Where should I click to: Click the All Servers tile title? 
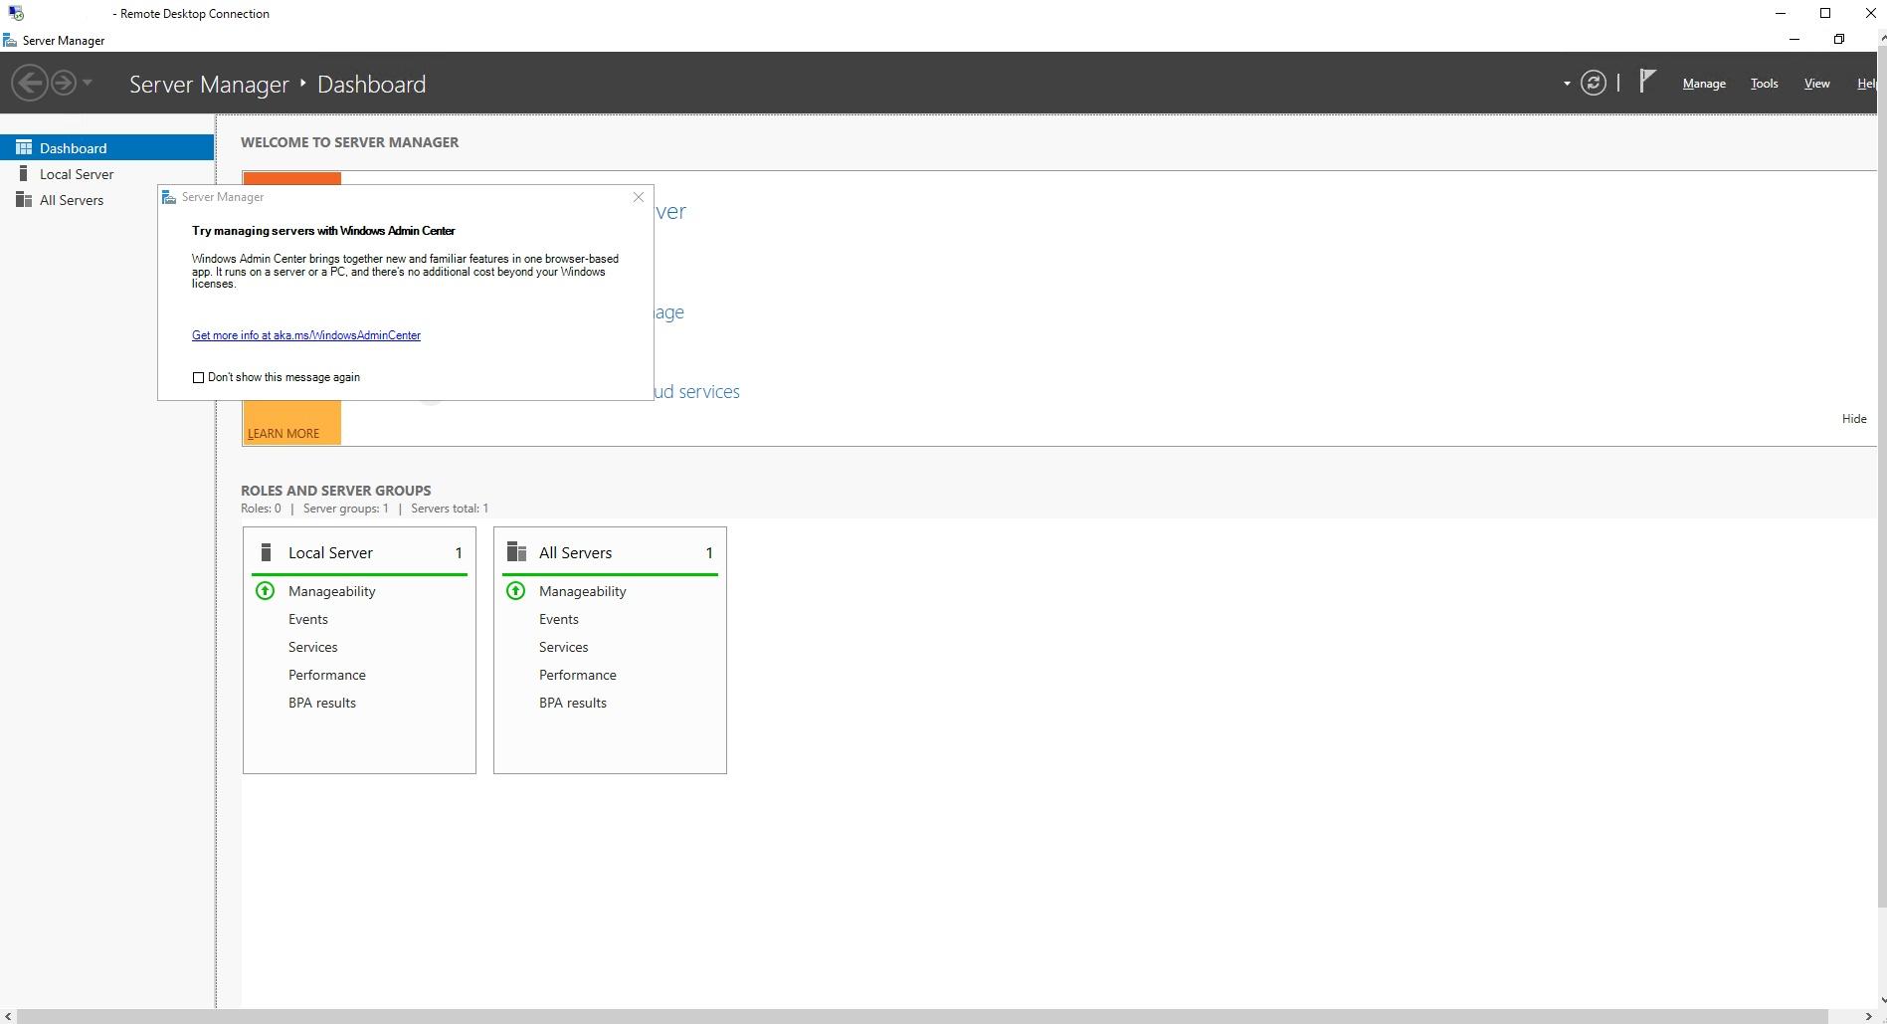pyautogui.click(x=575, y=552)
